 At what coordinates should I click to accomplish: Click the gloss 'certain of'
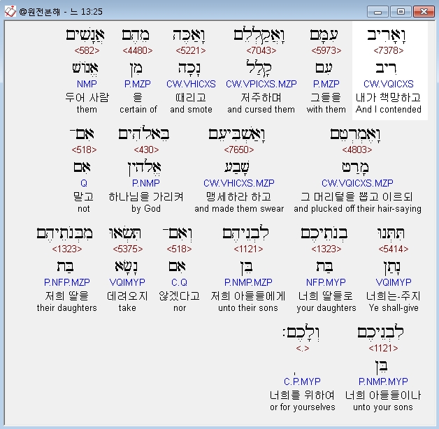pyautogui.click(x=138, y=109)
